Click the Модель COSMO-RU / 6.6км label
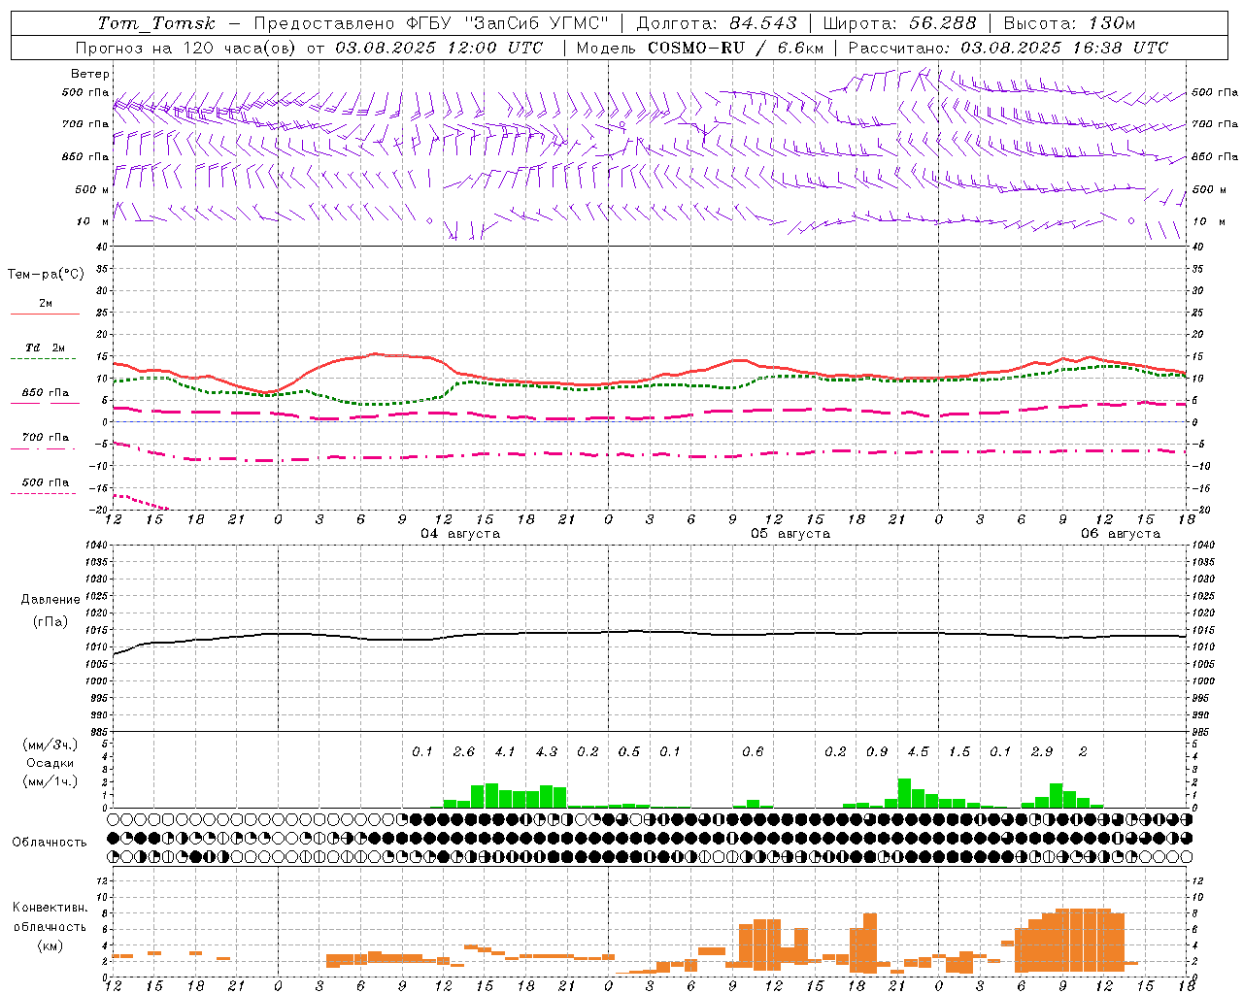Viewport: 1243px width, 994px height. point(700,48)
